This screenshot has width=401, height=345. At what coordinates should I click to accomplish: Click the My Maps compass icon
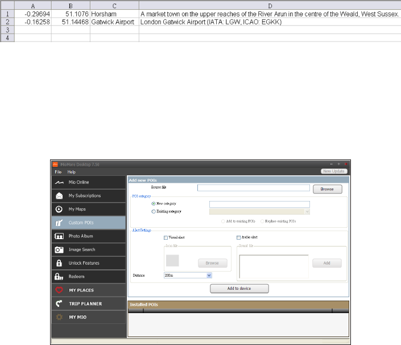(59, 209)
